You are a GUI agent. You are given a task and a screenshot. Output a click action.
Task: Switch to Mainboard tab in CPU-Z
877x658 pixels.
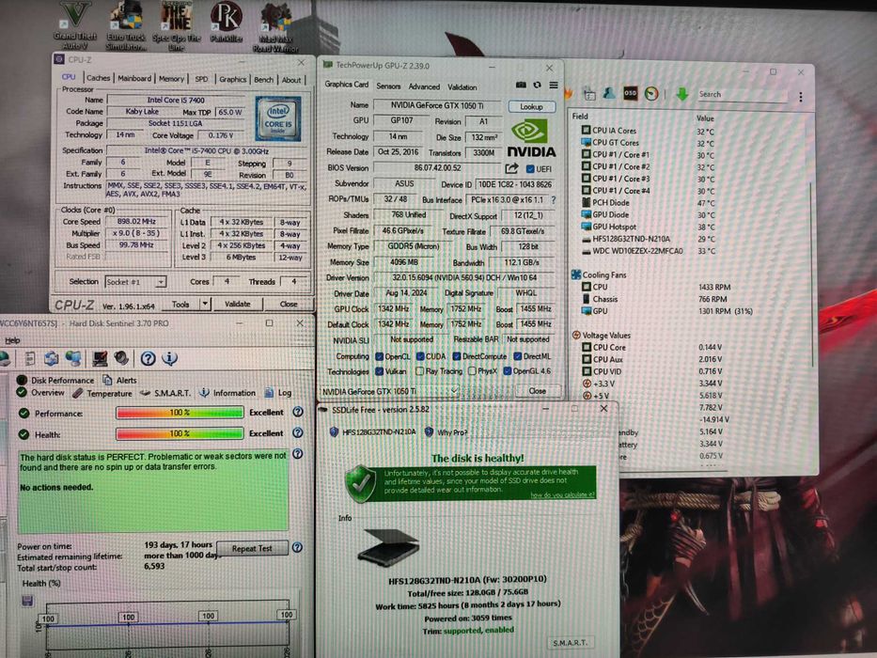click(133, 78)
